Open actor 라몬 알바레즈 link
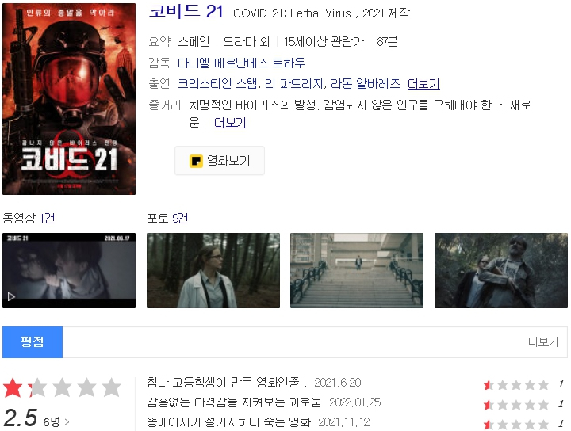571x431 pixels. coord(366,84)
